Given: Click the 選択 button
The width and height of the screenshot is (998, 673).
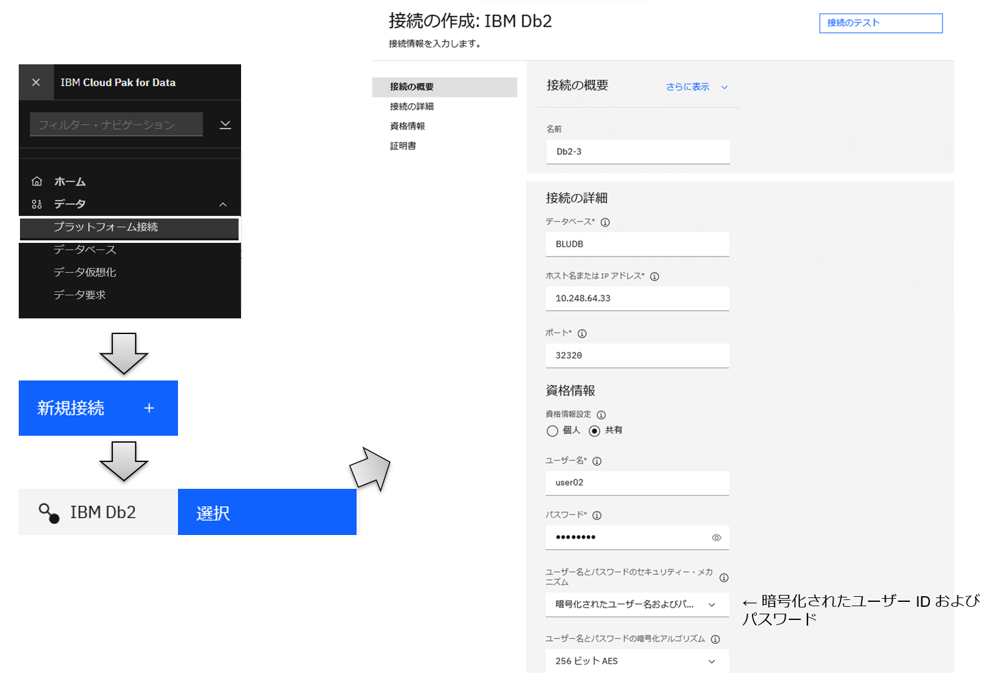Looking at the screenshot, I should point(267,512).
